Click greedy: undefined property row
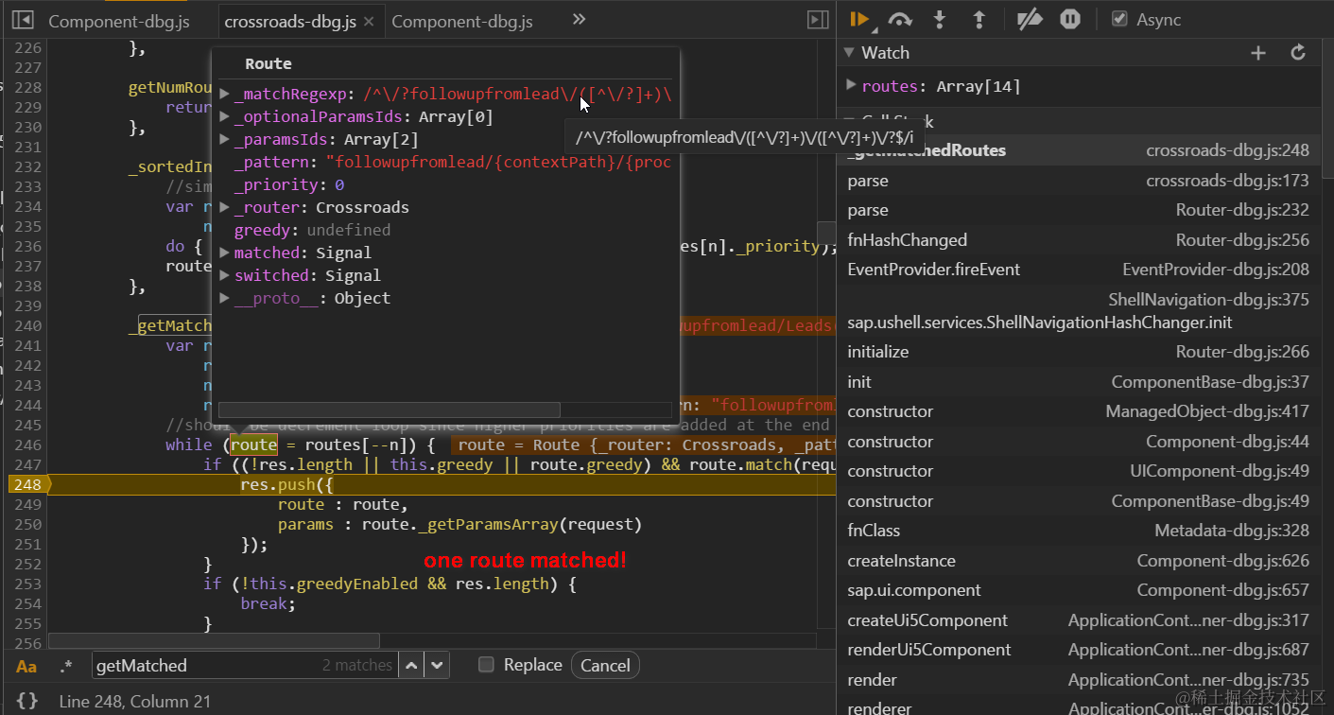The image size is (1334, 715). click(312, 230)
